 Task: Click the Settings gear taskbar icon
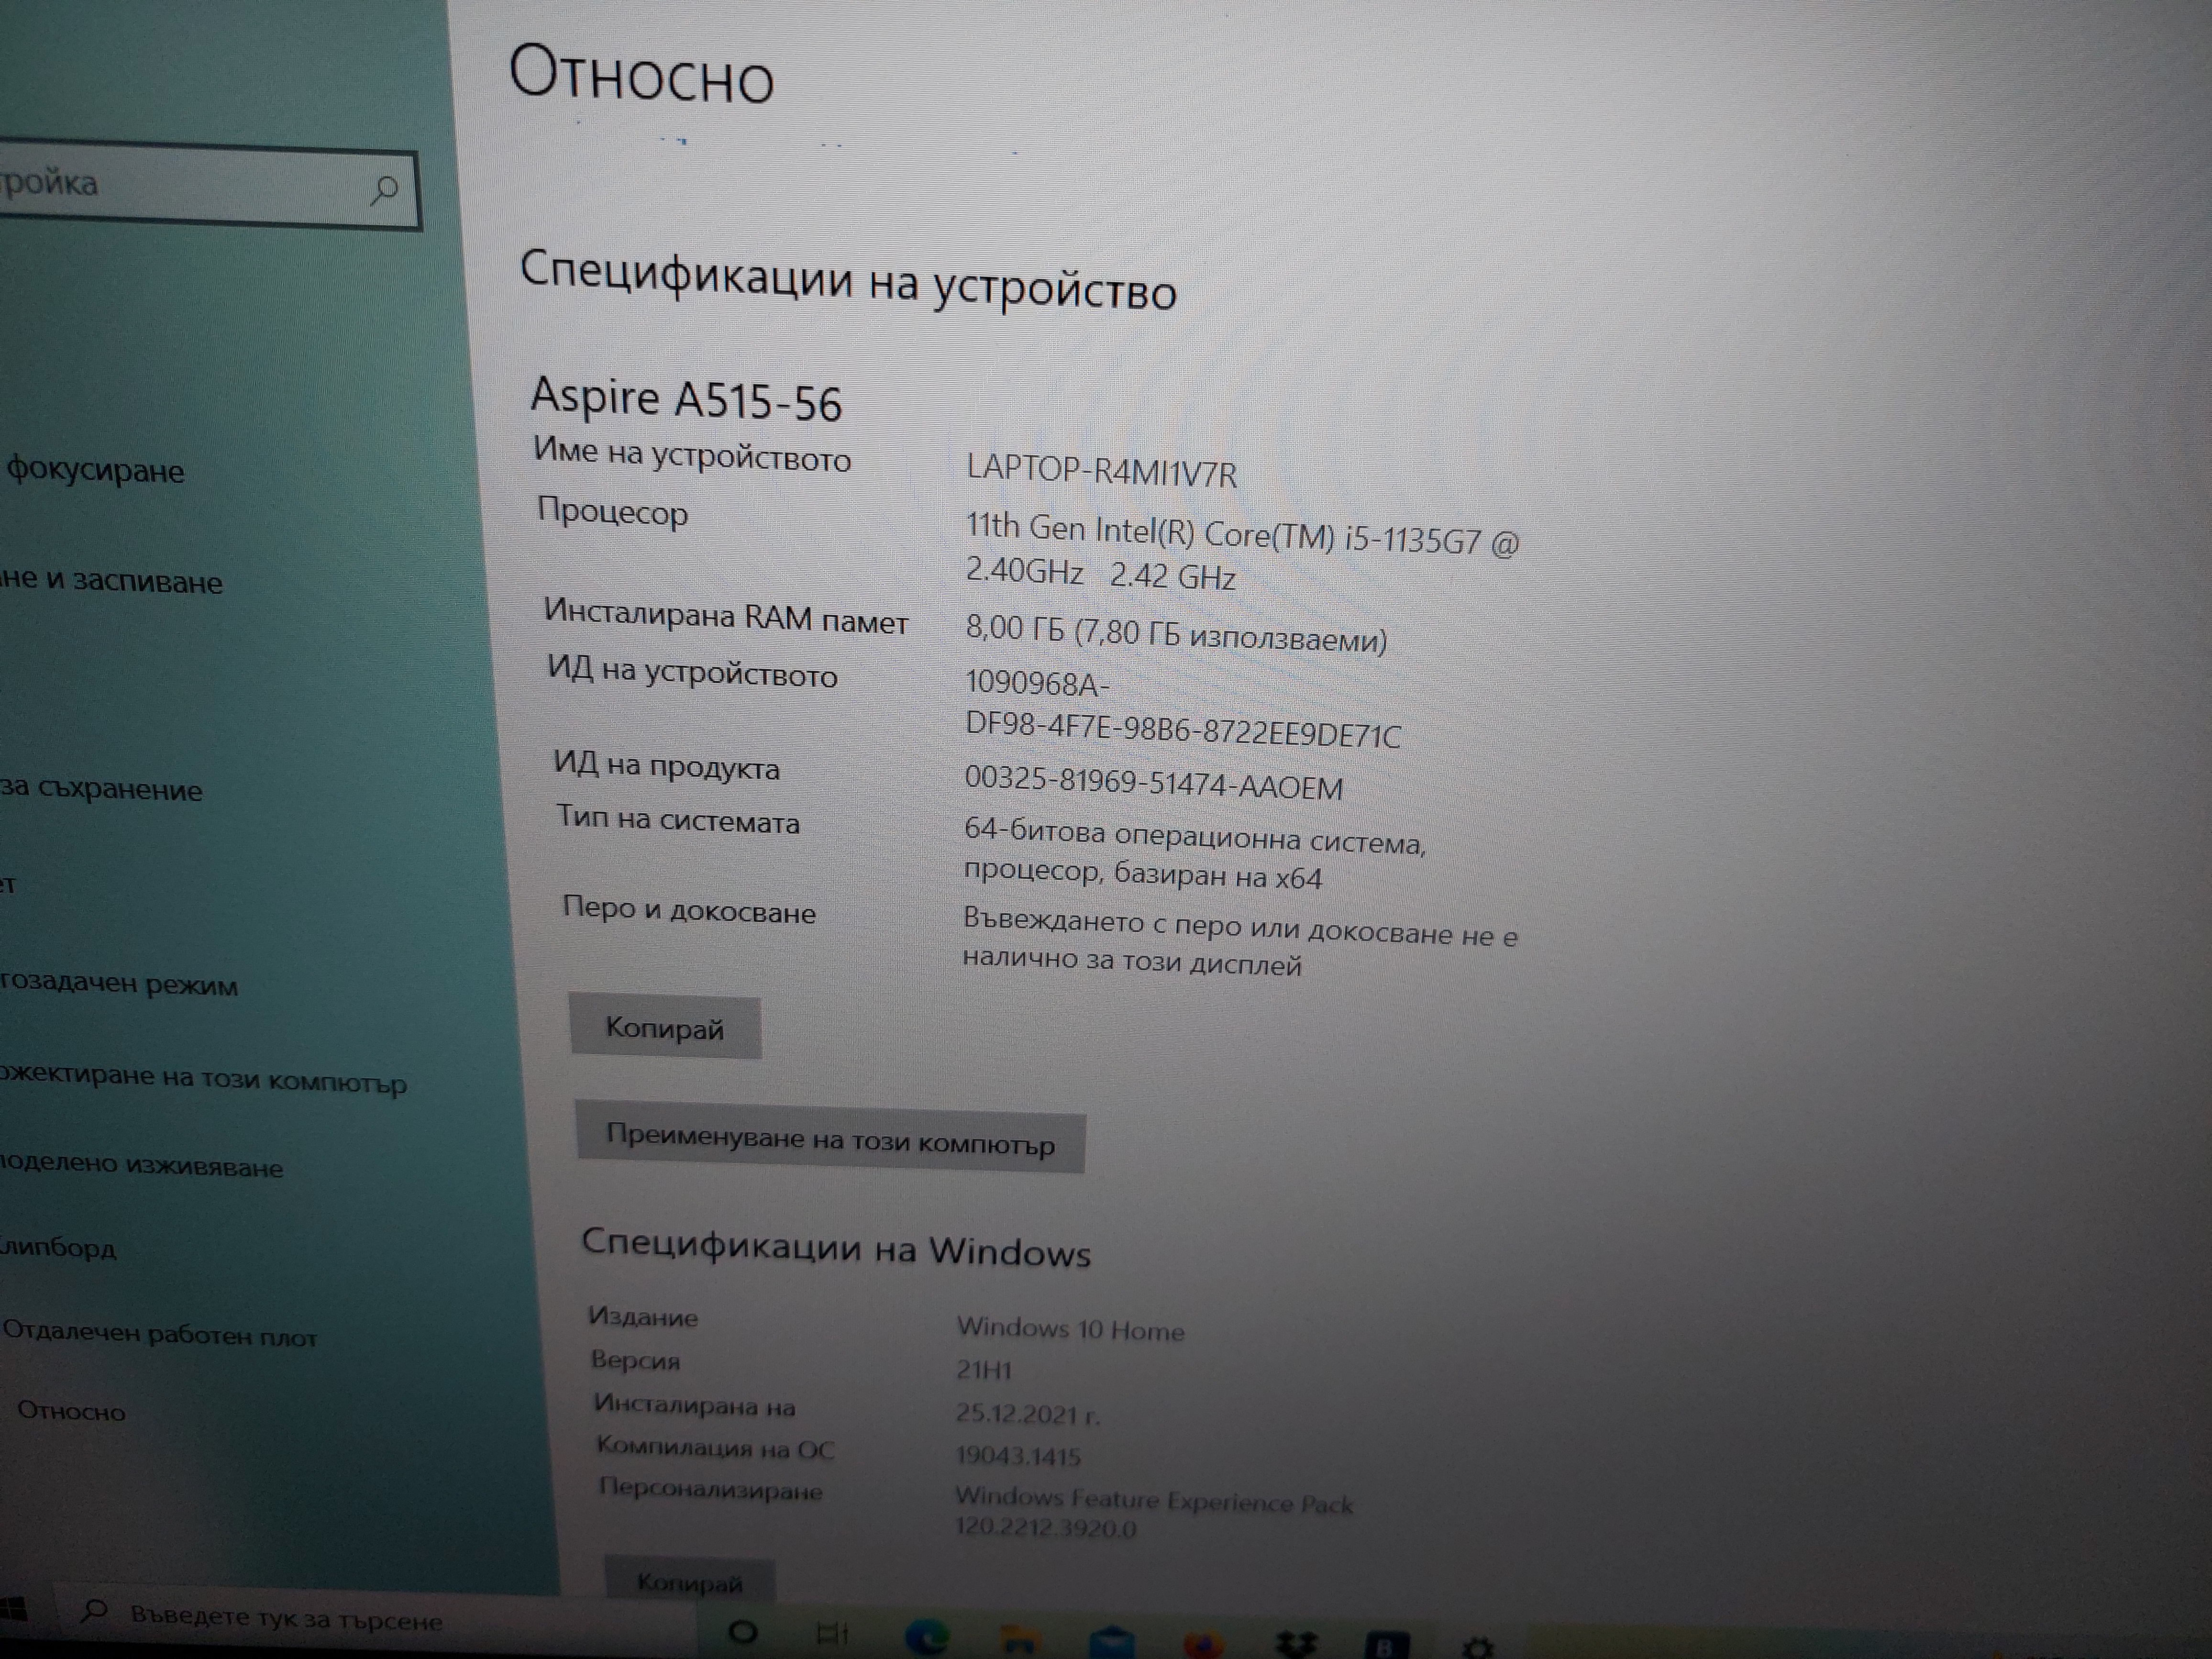(x=1477, y=1647)
